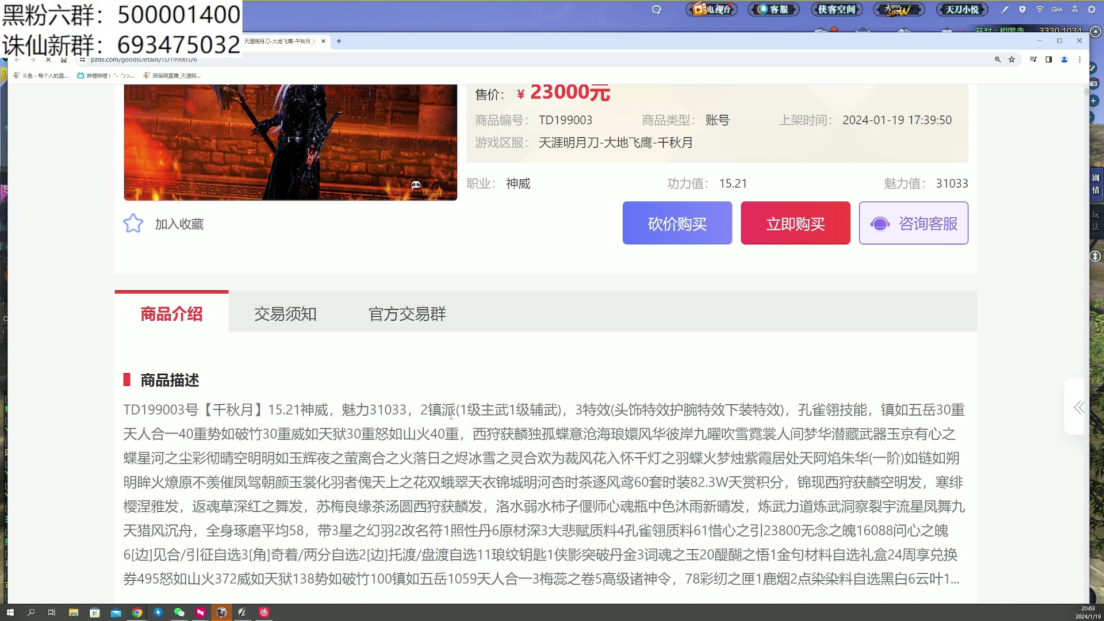Click the 加入收藏 star icon
The image size is (1104, 621).
pyautogui.click(x=133, y=224)
